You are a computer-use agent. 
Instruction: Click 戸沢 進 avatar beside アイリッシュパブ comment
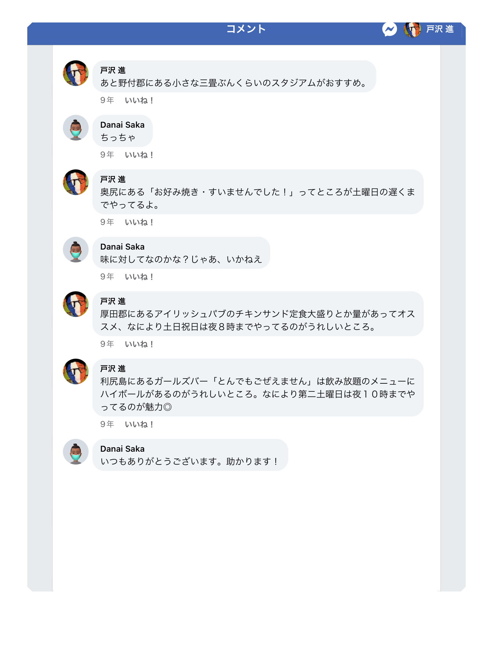click(x=76, y=304)
